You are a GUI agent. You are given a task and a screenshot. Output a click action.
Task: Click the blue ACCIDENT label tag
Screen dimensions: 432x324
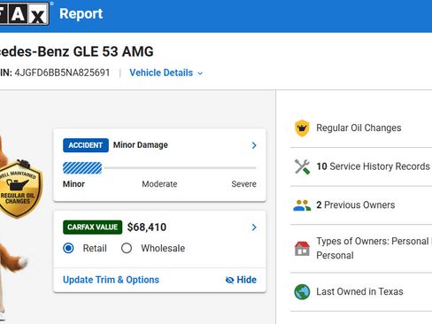[x=86, y=145]
